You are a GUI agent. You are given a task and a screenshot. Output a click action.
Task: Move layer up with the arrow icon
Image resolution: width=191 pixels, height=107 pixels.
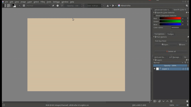pos(167,101)
